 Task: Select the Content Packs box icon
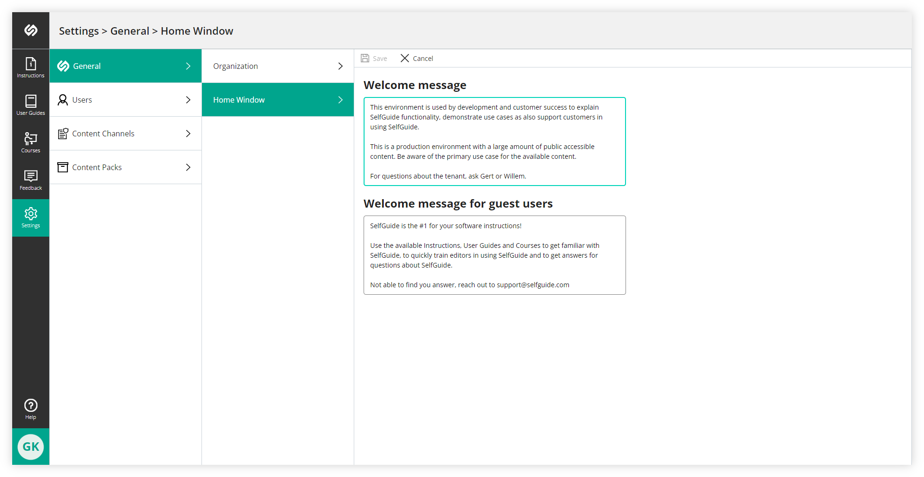click(63, 167)
